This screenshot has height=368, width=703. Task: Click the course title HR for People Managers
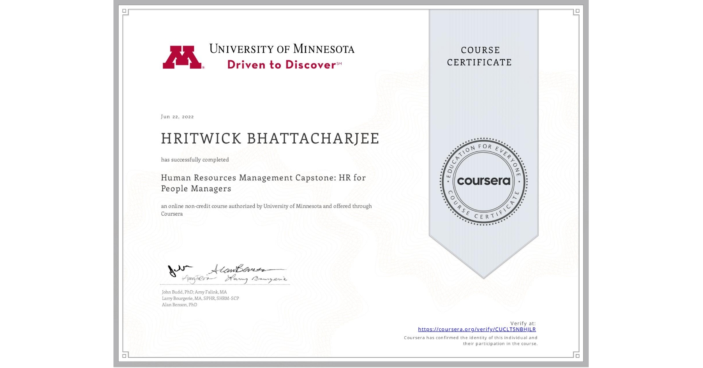click(263, 183)
